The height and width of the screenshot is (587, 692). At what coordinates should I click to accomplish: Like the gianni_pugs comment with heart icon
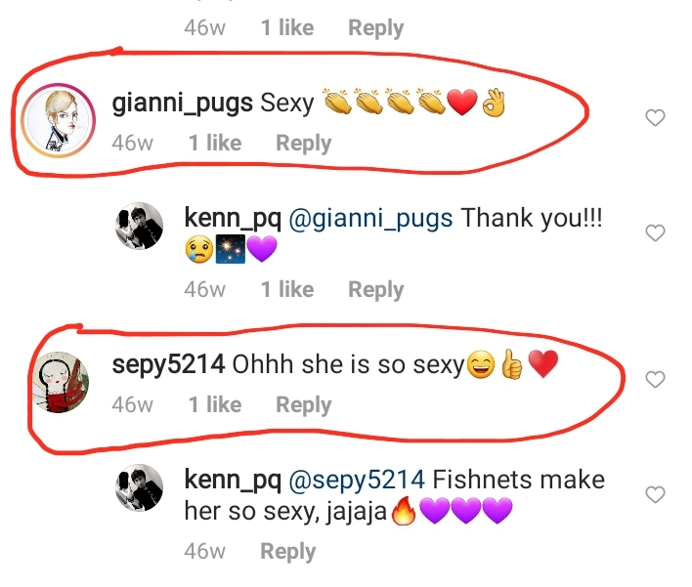coord(657,118)
